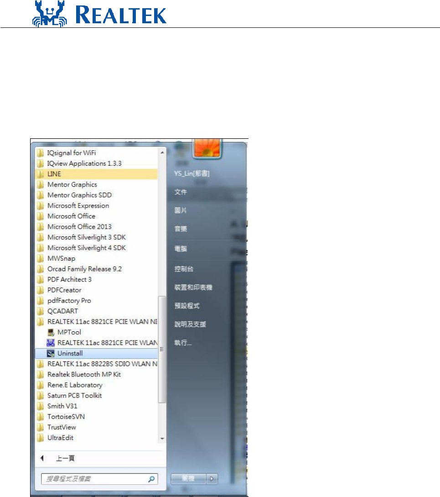
Task: Click the user account flower picture
Action: 207,148
